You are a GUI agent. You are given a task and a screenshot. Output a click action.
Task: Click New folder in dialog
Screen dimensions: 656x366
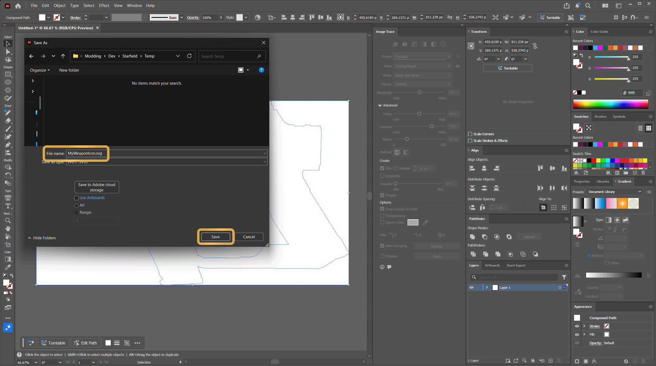point(69,70)
